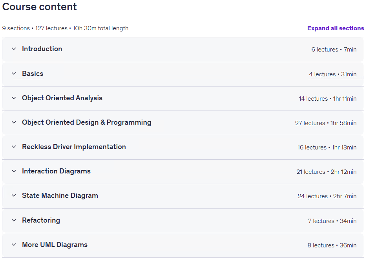Expand the Refactoring section chevron
Viewport: 365px width, 258px height.
(14, 220)
